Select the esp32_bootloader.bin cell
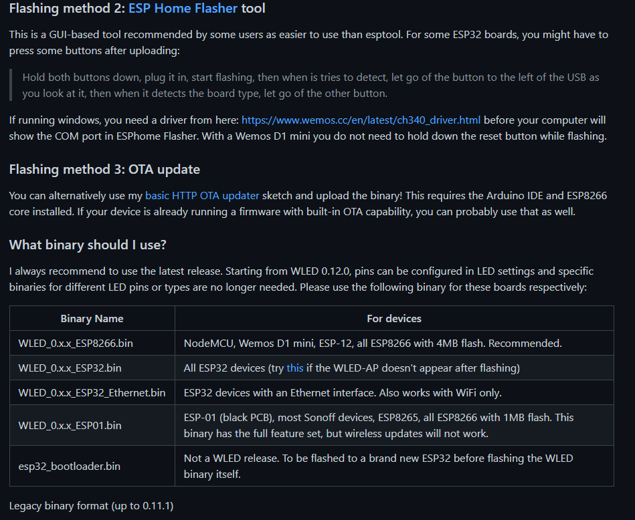The width and height of the screenshot is (635, 520). (x=70, y=466)
